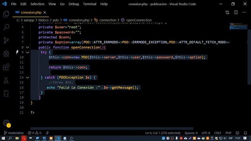Viewport: 251px width, 141px height.
Task: Open the pdo breadcrumb dropdown
Action: coord(56,20)
